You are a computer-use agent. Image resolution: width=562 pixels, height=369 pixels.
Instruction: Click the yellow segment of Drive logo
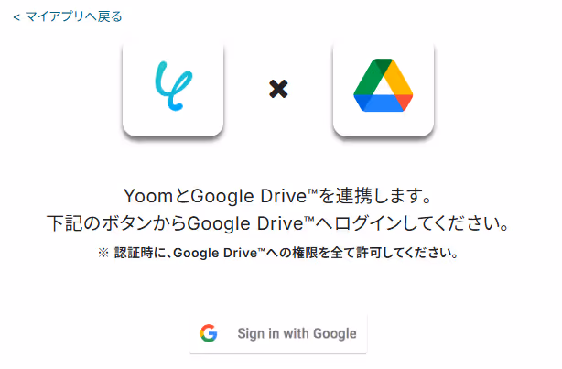(x=399, y=77)
